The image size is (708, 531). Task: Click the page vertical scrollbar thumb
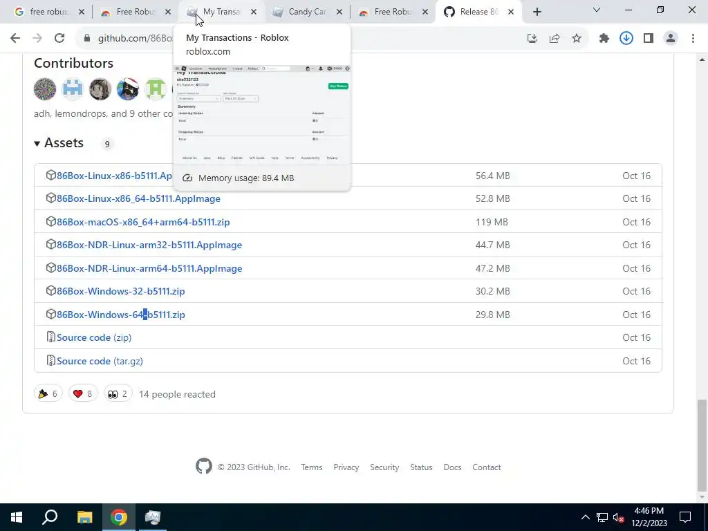pyautogui.click(x=702, y=445)
